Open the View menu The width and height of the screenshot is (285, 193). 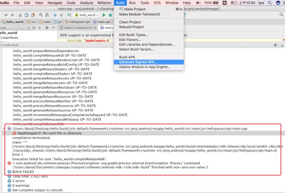(39, 3)
